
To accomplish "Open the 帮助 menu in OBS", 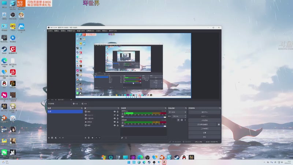I will point(105,31).
